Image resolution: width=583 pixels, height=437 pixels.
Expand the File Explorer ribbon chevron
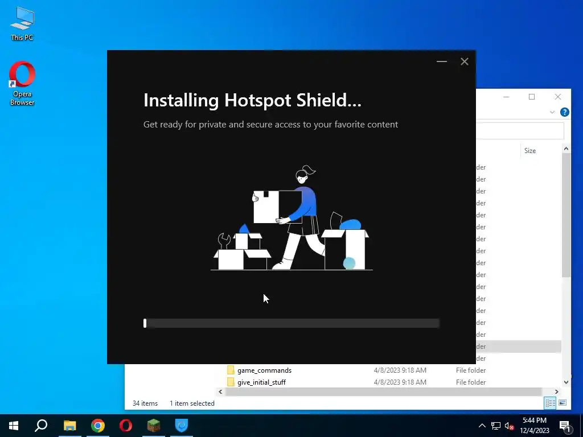tap(552, 112)
